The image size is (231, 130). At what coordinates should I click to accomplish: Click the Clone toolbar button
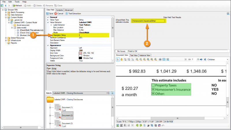tap(58, 5)
